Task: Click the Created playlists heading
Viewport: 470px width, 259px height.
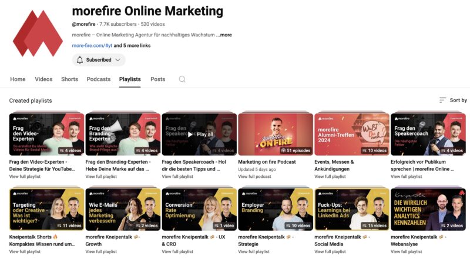Action: 31,101
